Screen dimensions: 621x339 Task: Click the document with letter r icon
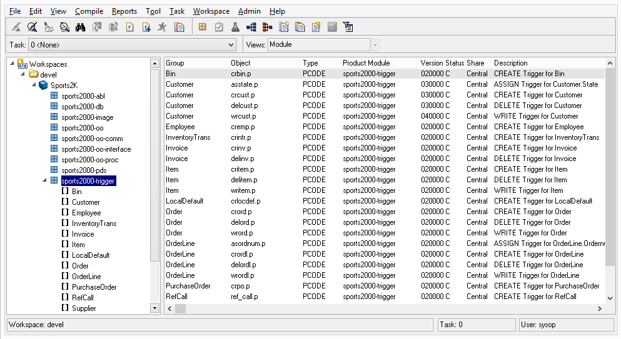tap(129, 27)
